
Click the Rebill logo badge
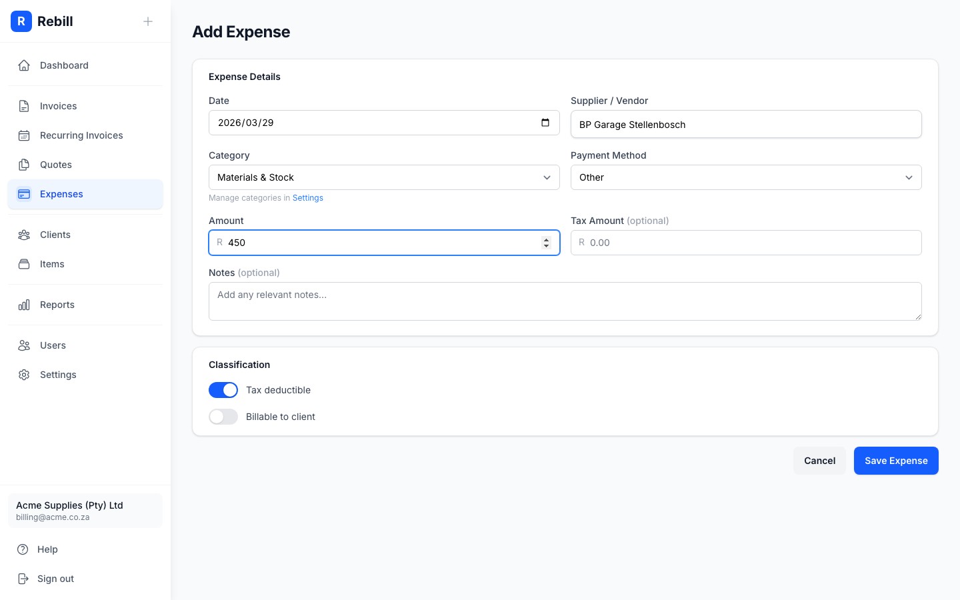pyautogui.click(x=21, y=21)
